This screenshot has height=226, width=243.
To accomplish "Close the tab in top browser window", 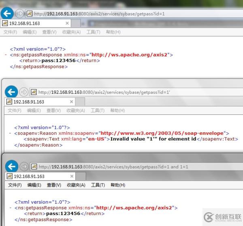I will (x=67, y=23).
